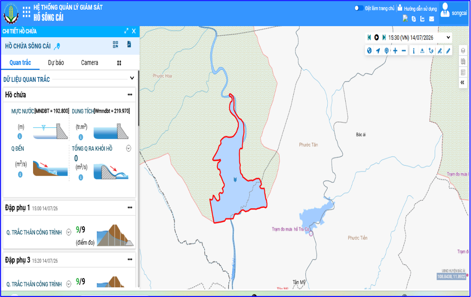
Task: Expand the 'Tổng Q ra khỏi hồ' details
Action: pyautogui.click(x=128, y=148)
